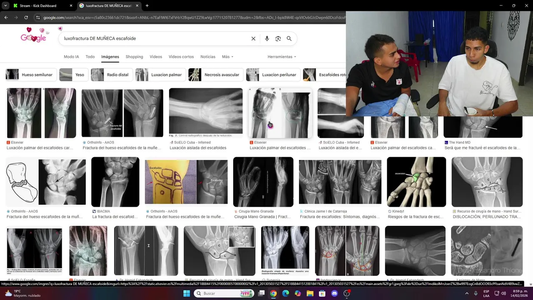Viewport: 533px width, 300px height.
Task: Expand the Herramientas dropdown
Action: 282,57
